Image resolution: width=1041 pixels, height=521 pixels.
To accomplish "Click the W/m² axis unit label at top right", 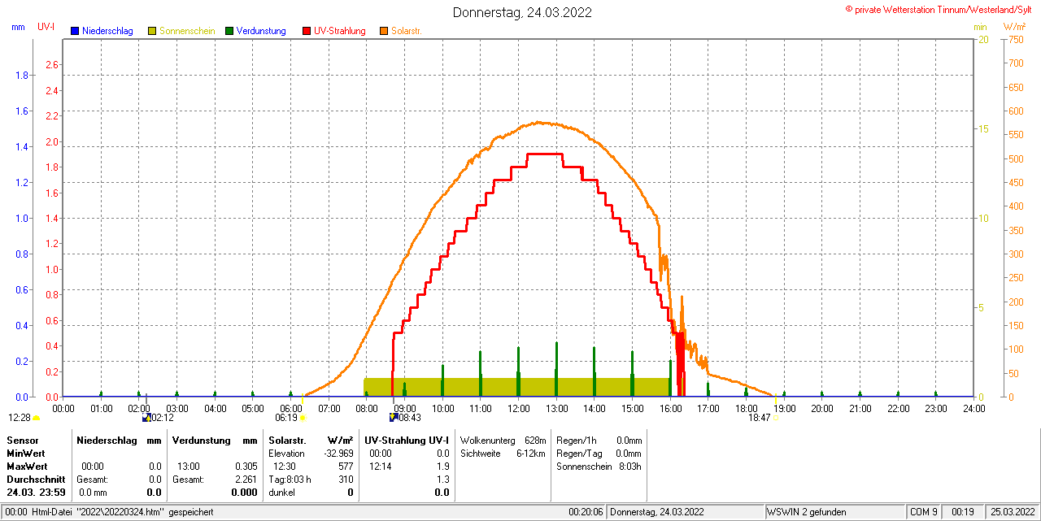I will 1014,27.
